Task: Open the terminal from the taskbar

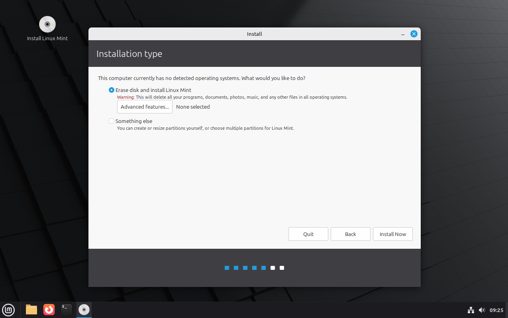Action: [66, 309]
